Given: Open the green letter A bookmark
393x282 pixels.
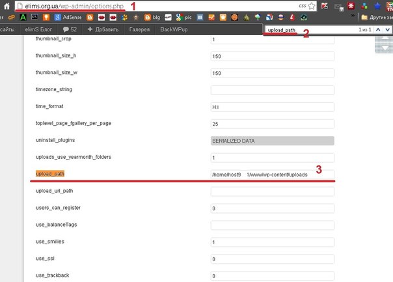Looking at the screenshot, I should coord(23,18).
